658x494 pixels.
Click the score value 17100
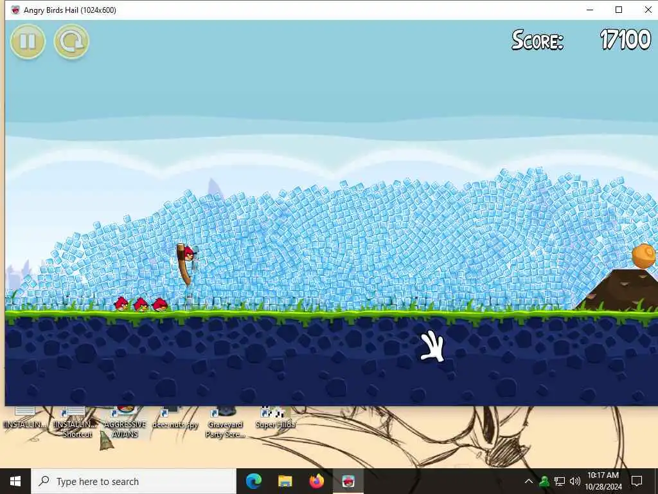pyautogui.click(x=625, y=40)
